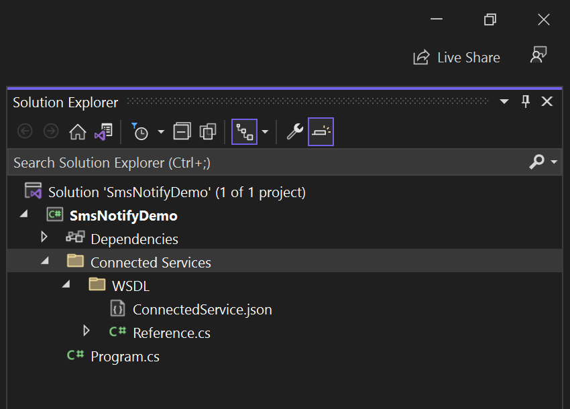Open the Pending Changes Filter dropdown arrow
This screenshot has height=409, width=570.
(161, 132)
